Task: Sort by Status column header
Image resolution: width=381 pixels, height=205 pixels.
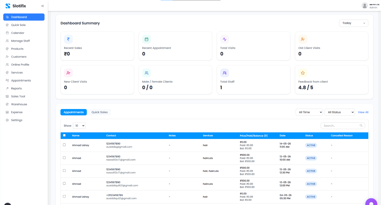Action: (309, 136)
